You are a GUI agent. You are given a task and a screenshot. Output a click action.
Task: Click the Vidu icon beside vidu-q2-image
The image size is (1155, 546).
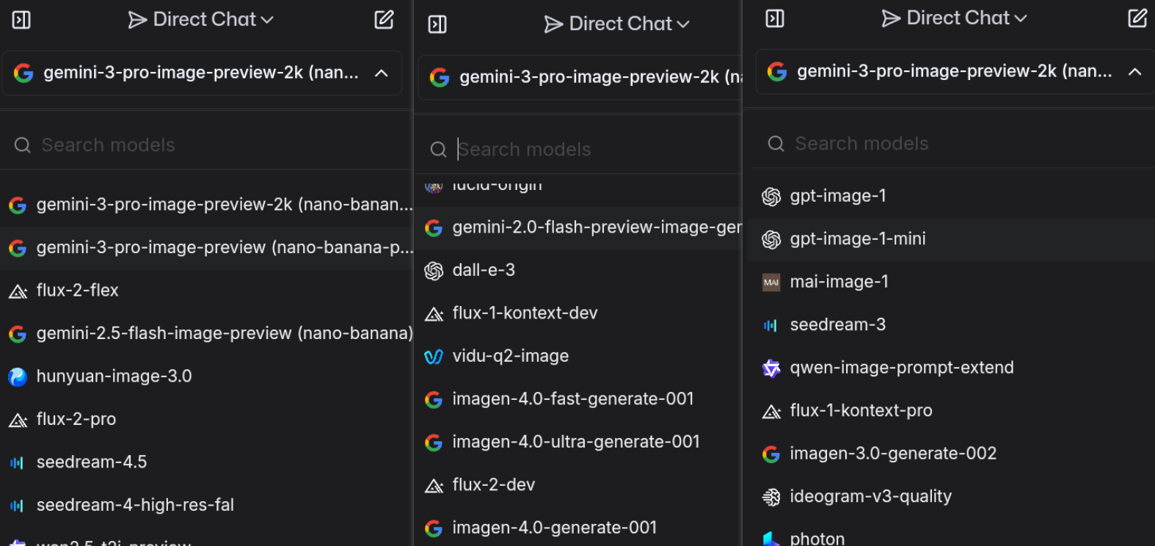(434, 357)
